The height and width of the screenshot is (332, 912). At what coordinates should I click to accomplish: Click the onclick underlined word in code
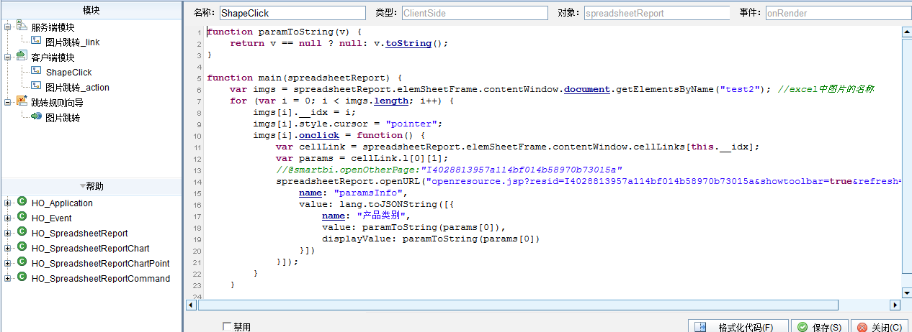point(319,135)
